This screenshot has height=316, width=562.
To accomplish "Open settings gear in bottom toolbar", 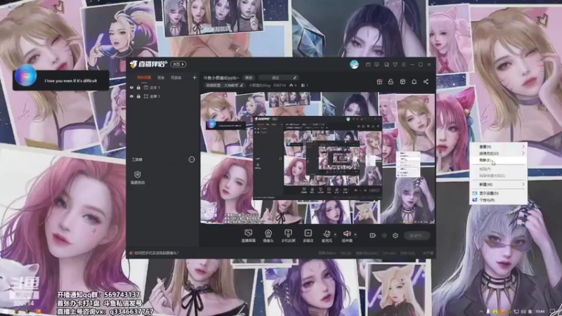I will click(x=396, y=235).
